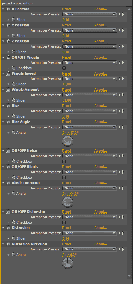Check the ON/OFF Blinds checkbox
The width and height of the screenshot is (133, 284).
point(64,177)
